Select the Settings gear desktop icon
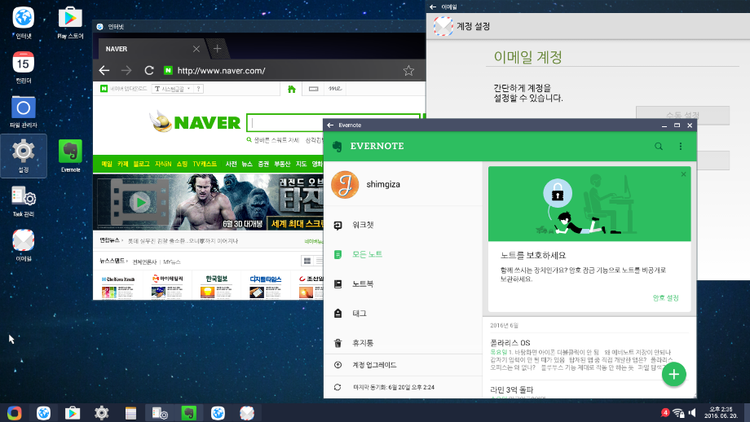This screenshot has width=750, height=422. (x=24, y=156)
